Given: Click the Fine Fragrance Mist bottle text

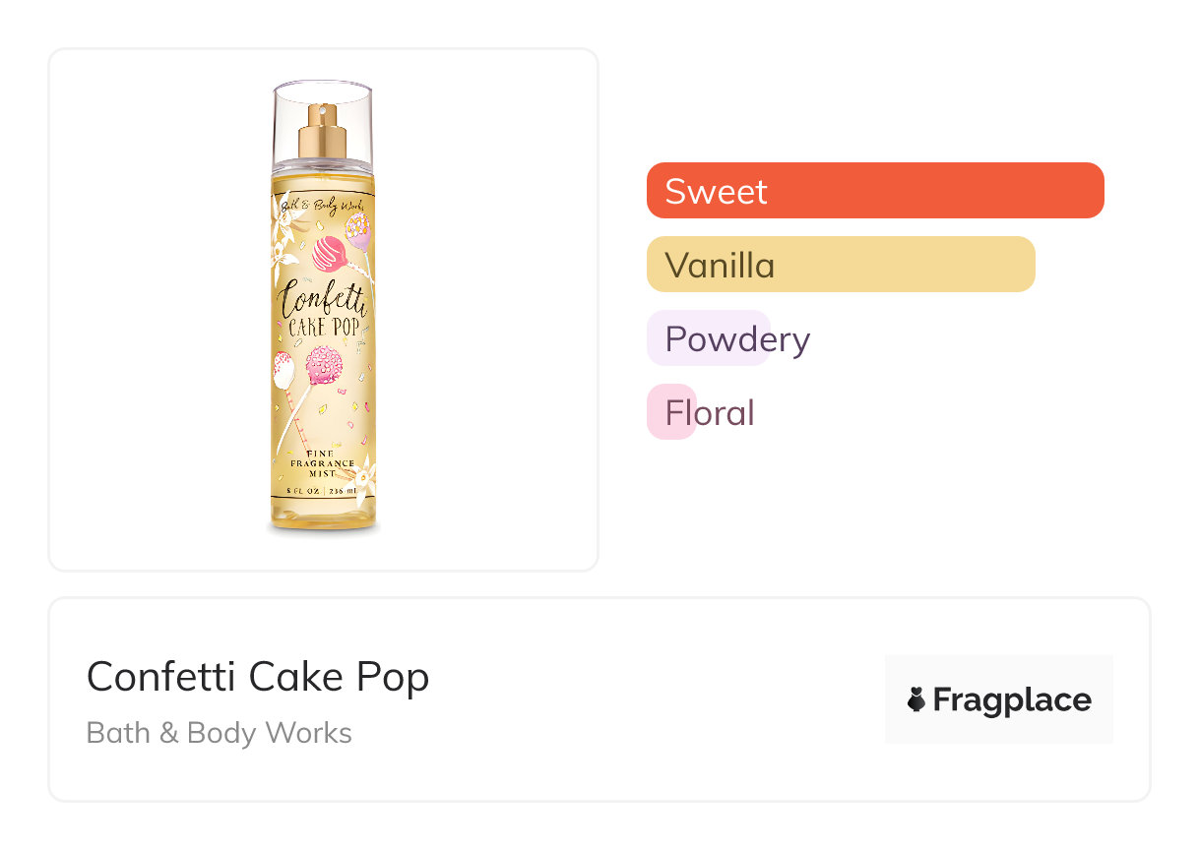Looking at the screenshot, I should click(x=322, y=462).
